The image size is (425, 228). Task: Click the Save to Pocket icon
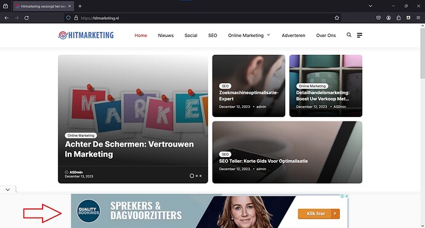tap(378, 18)
